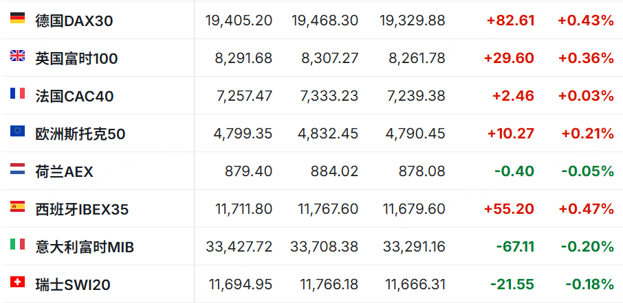Click the German flag icon
This screenshot has height=303, width=623.
pos(17,19)
